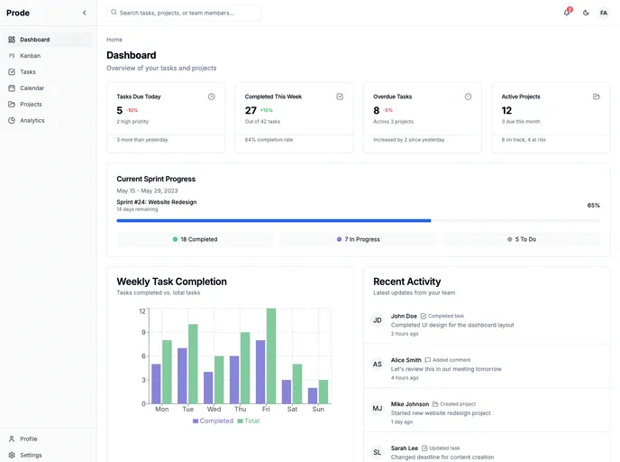Toggle the Completed series in chart legend
The image size is (620, 462).
213,421
